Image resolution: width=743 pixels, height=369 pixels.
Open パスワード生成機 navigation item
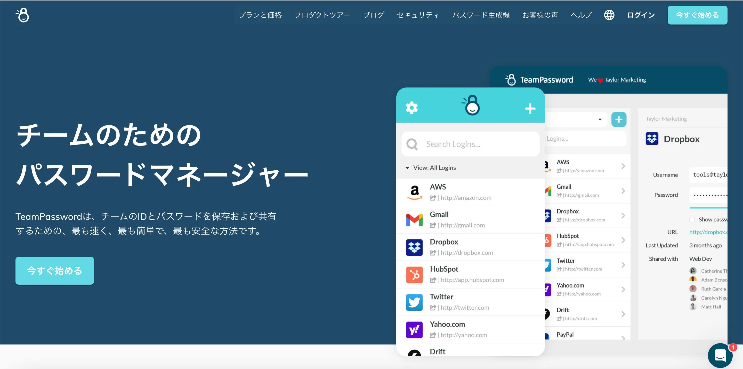(481, 15)
